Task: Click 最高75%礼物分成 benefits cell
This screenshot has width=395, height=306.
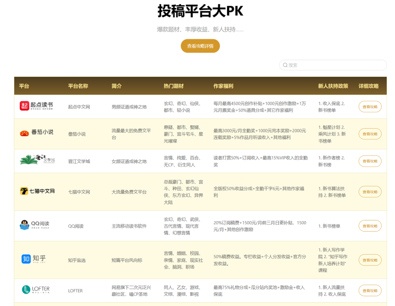Action: pyautogui.click(x=259, y=291)
